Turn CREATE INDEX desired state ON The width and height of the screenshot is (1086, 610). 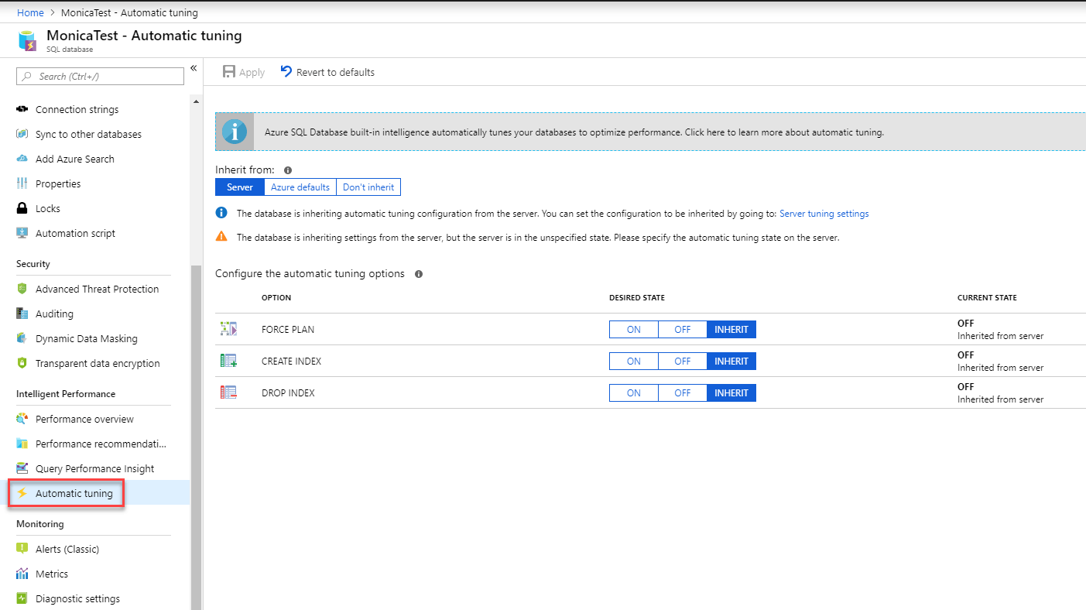tap(634, 361)
